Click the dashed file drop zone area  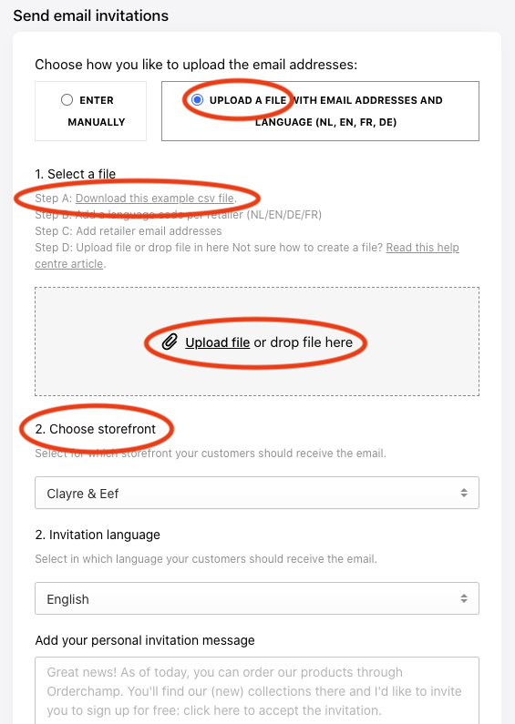(x=257, y=342)
